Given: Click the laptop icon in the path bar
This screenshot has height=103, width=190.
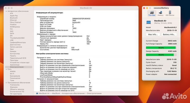Looking at the screenshot, I should (37, 94).
